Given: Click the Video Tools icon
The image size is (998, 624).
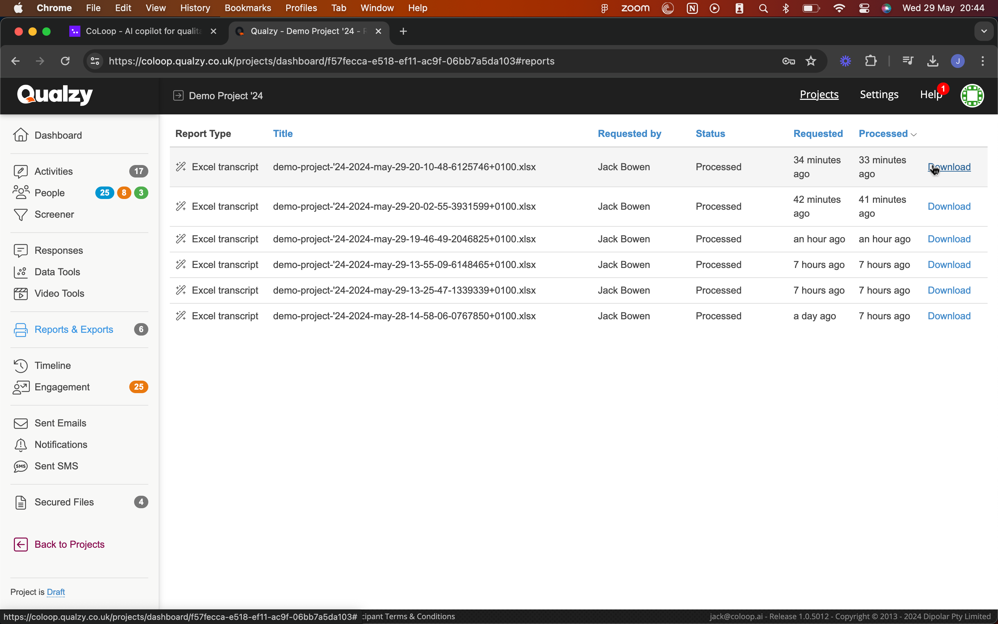Looking at the screenshot, I should pos(20,293).
